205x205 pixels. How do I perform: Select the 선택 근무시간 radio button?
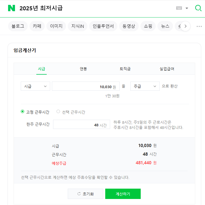tap(58, 112)
